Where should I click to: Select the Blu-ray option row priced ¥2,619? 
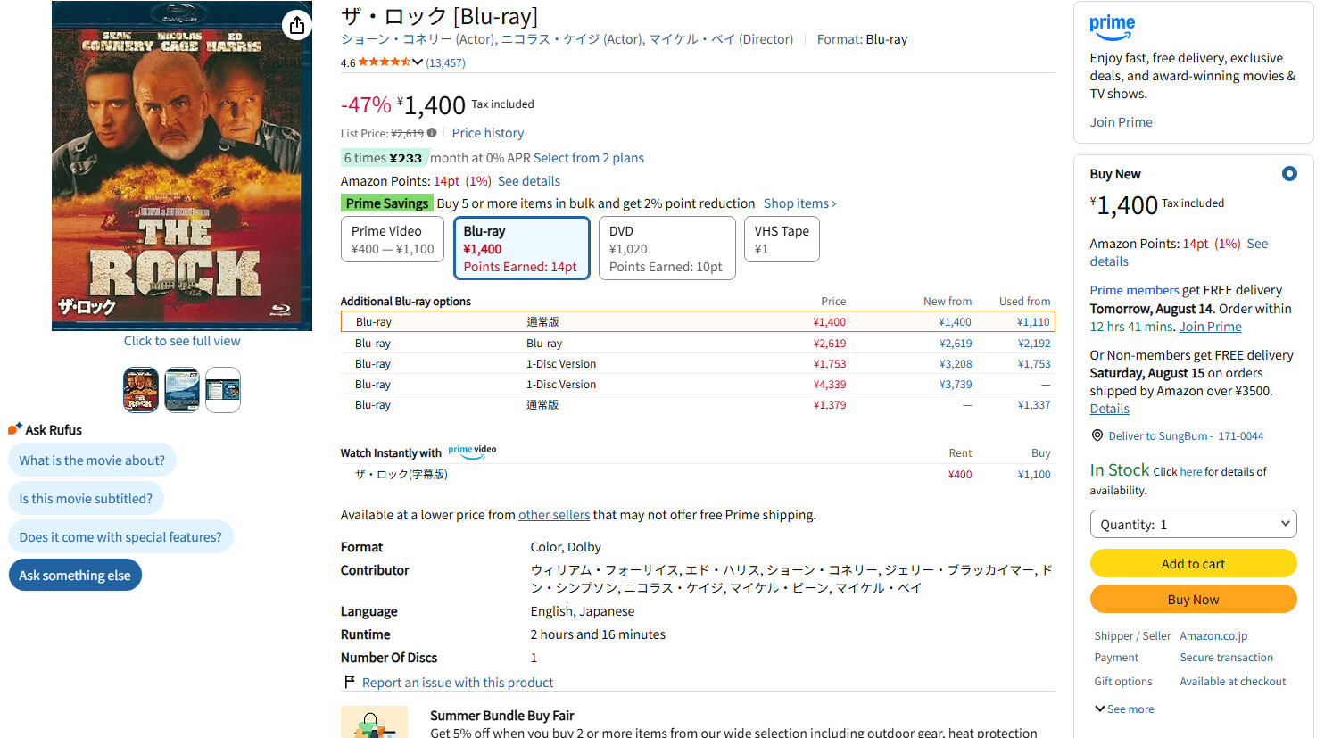[x=698, y=343]
